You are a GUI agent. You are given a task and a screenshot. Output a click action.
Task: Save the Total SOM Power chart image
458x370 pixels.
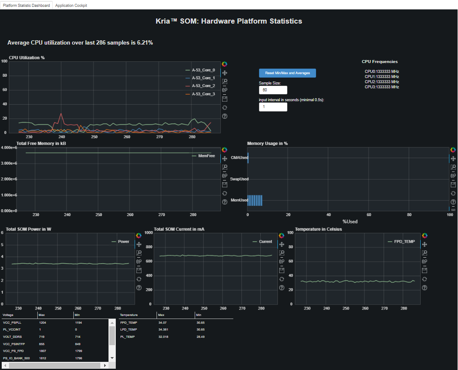pos(139,271)
